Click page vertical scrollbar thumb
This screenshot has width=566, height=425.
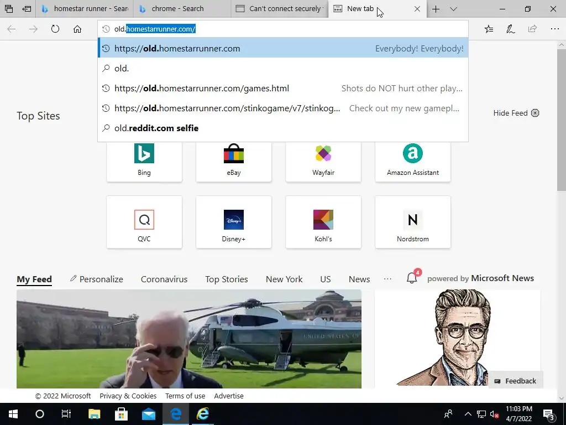point(562,120)
